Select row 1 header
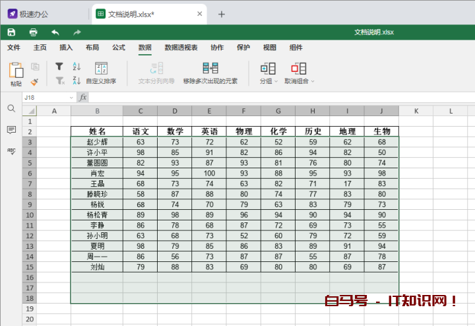 (30, 121)
